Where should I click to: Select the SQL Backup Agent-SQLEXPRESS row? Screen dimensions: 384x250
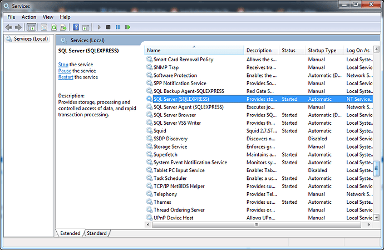point(259,91)
